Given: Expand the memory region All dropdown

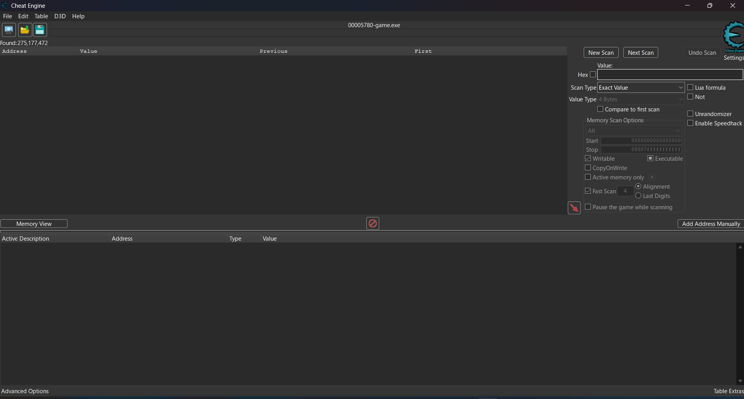Looking at the screenshot, I should [634, 131].
